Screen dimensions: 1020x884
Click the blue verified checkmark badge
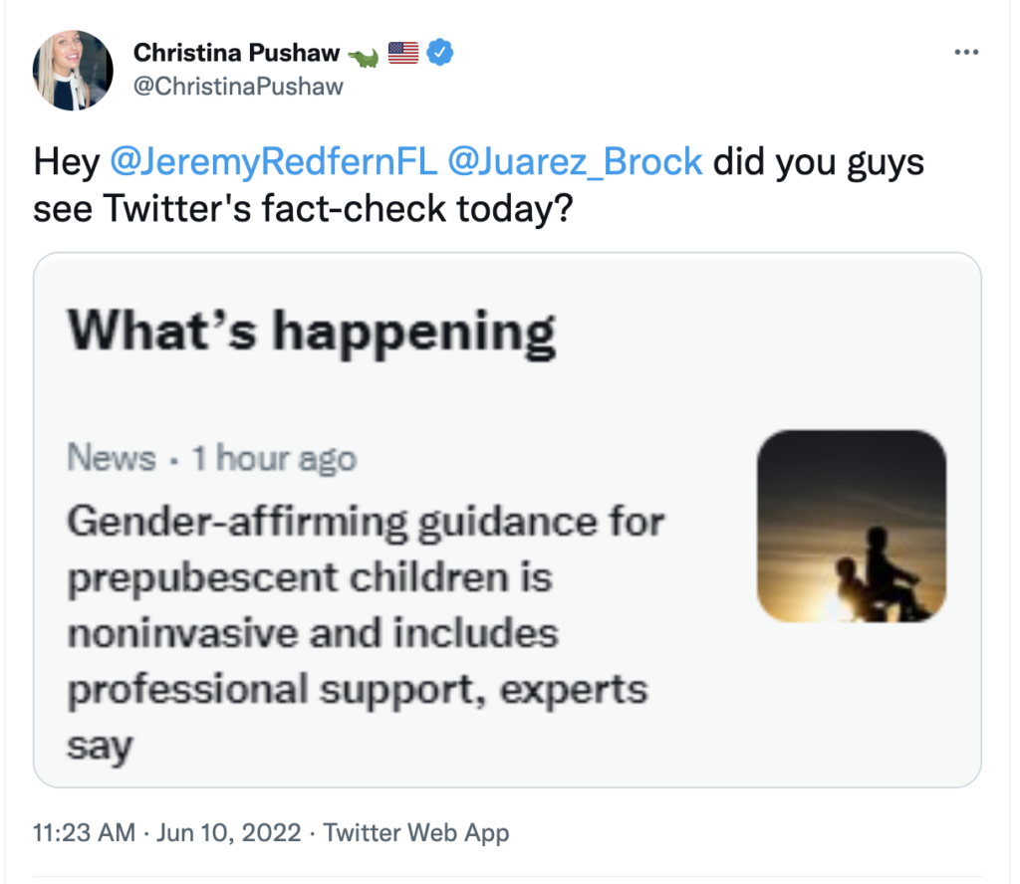(x=441, y=53)
